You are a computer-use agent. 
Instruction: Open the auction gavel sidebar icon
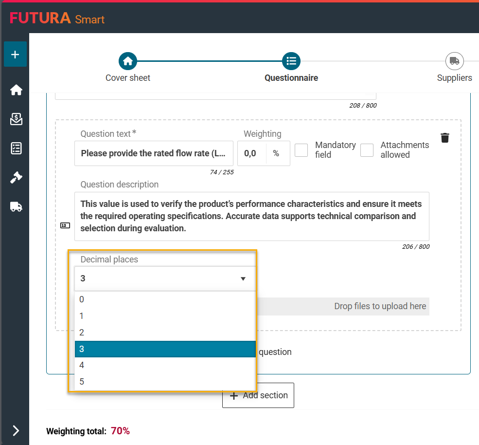[16, 178]
